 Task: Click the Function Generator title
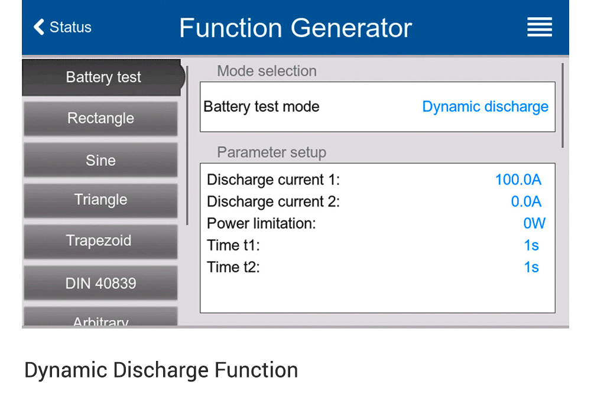pyautogui.click(x=295, y=28)
